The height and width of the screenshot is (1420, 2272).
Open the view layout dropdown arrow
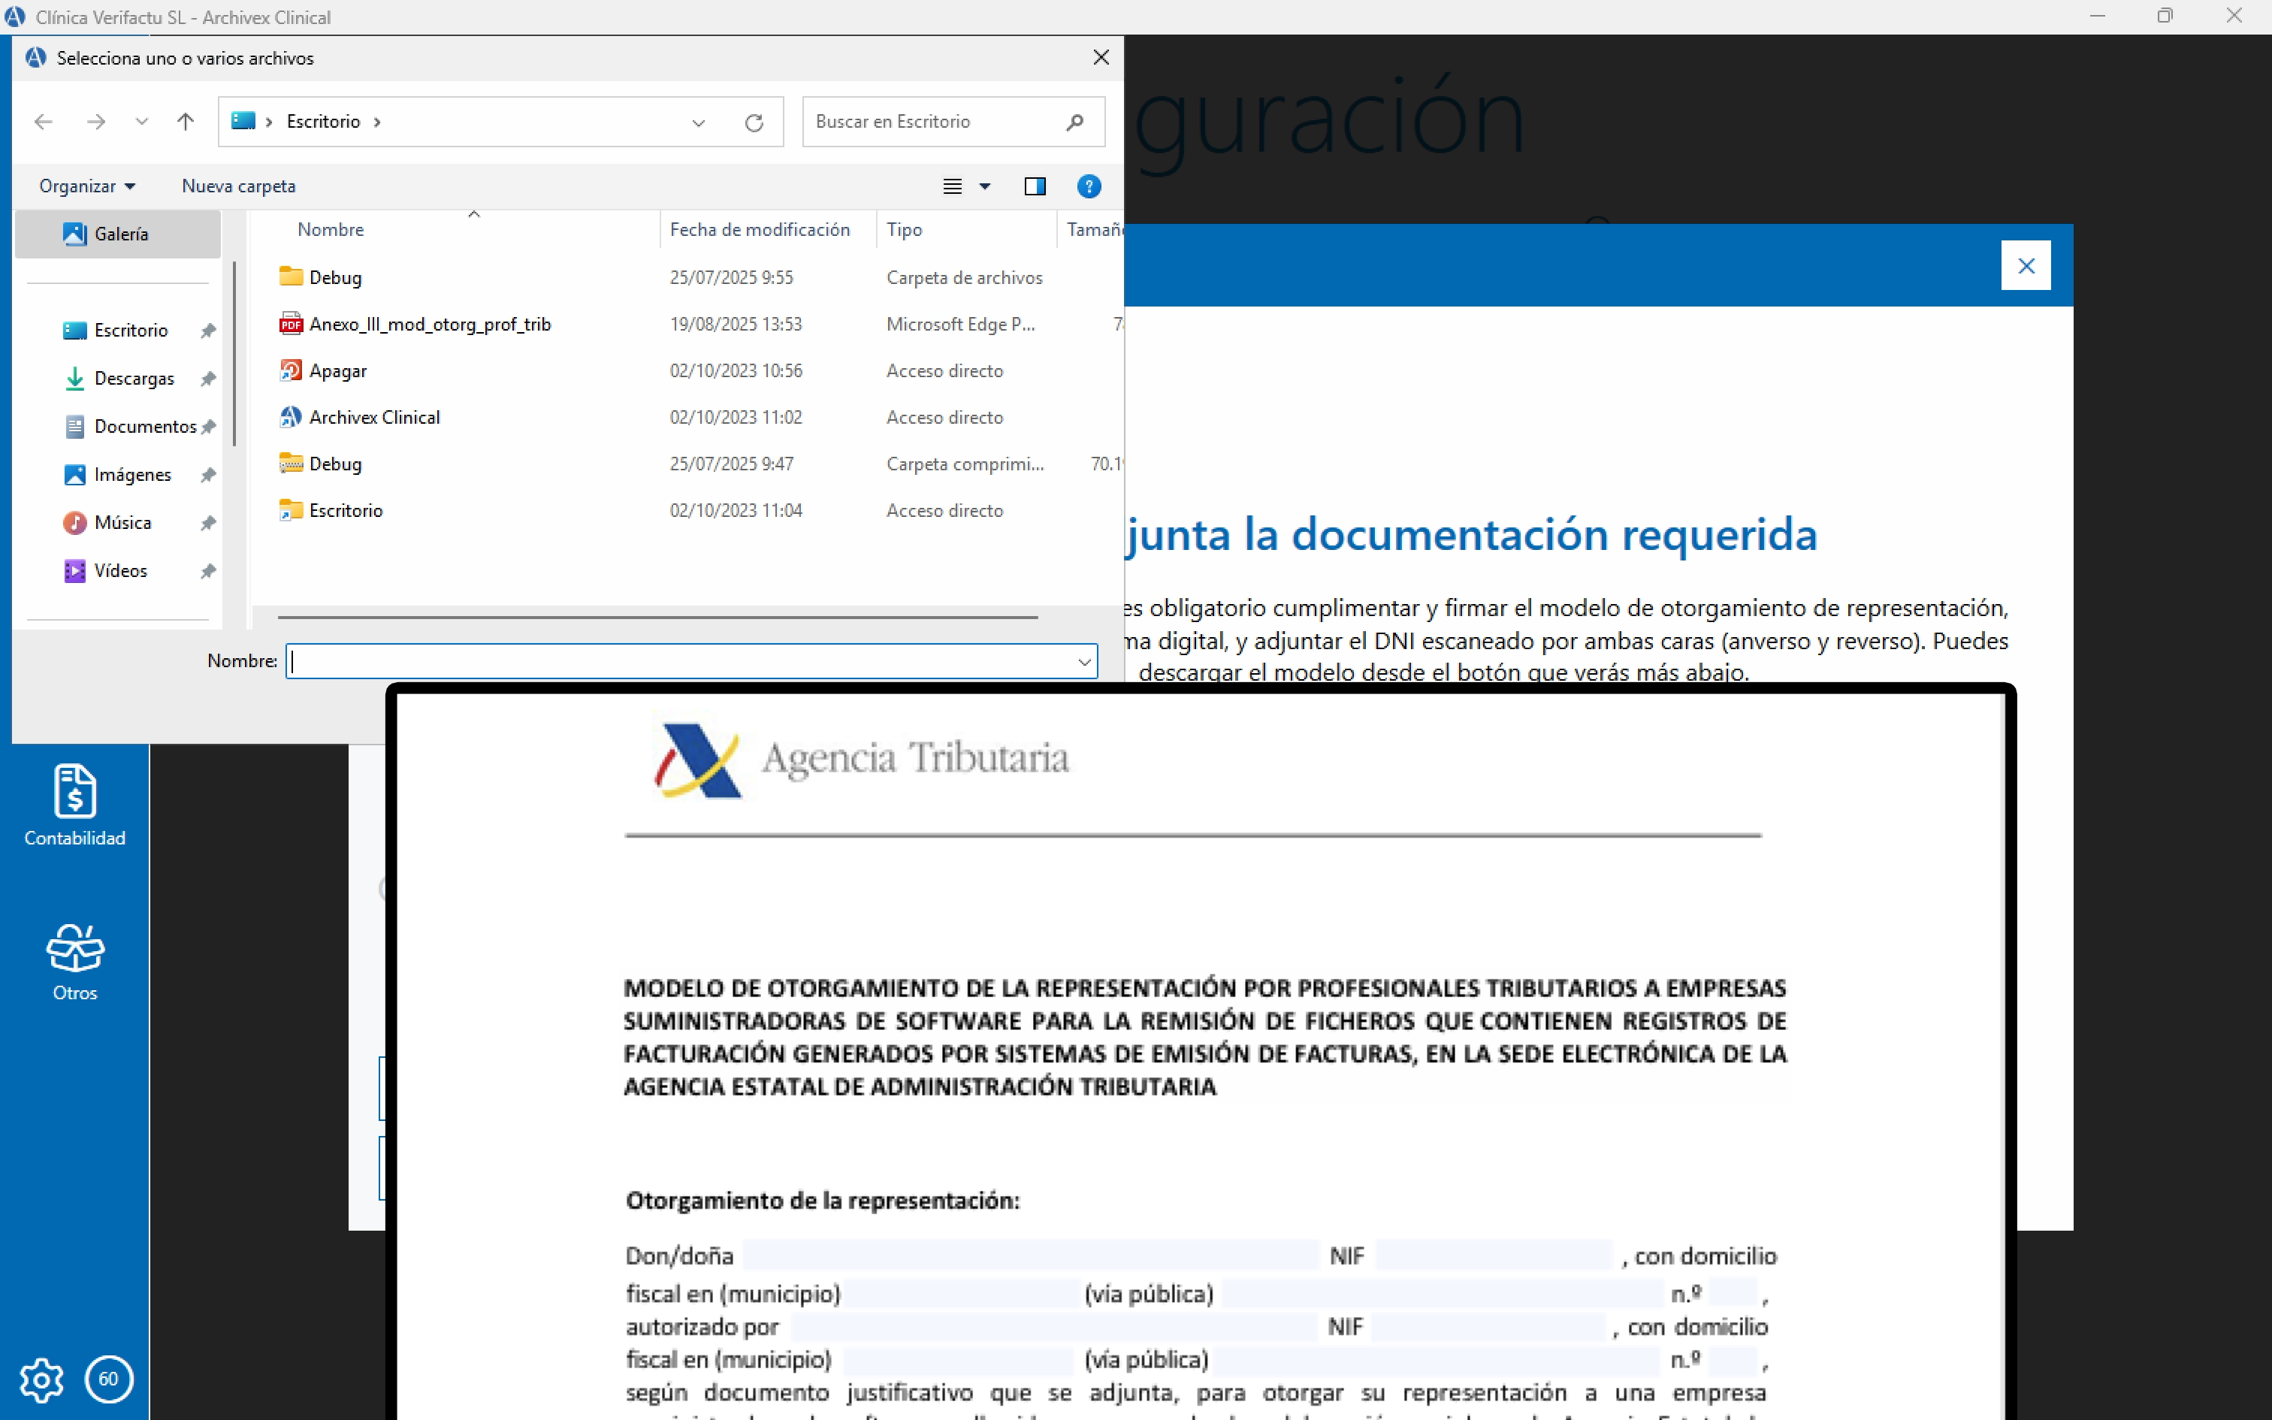pos(984,186)
